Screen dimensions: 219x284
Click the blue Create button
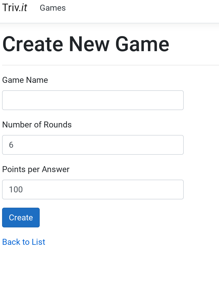21,218
